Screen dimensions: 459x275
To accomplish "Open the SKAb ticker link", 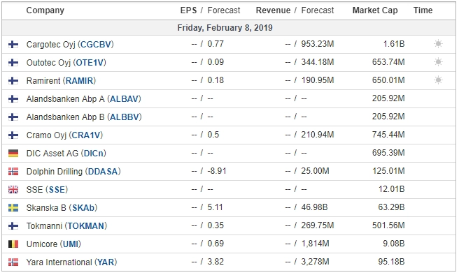I will tap(83, 208).
